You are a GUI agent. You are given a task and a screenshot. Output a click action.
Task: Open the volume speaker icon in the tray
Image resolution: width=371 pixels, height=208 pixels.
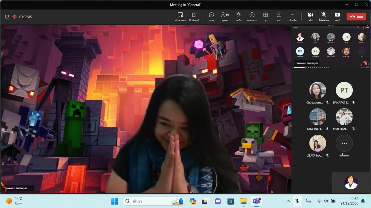click(326, 201)
